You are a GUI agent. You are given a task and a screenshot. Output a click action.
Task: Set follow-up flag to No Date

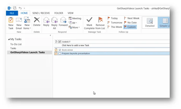tap(130, 22)
